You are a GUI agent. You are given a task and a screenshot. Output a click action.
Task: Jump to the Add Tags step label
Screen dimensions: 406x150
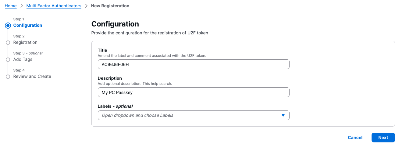coord(23,59)
